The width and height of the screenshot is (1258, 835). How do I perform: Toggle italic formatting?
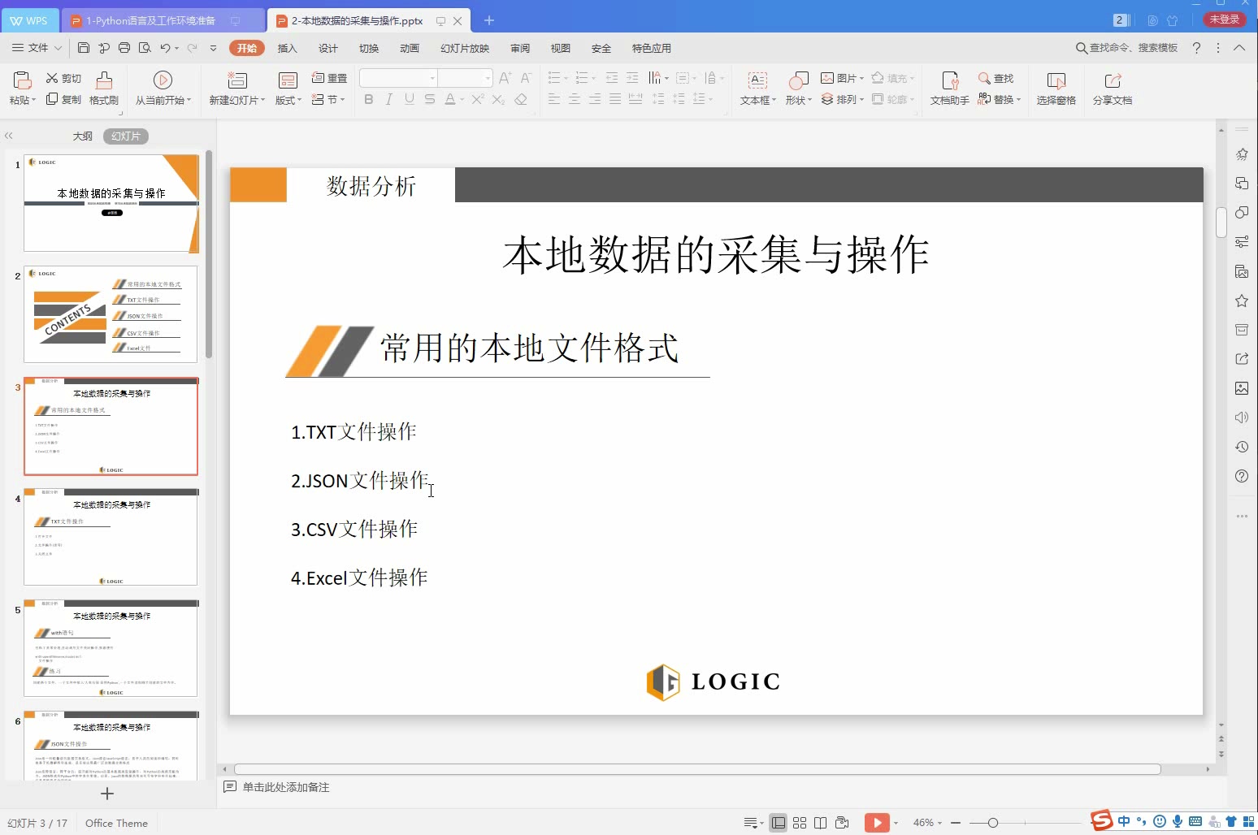tap(388, 99)
